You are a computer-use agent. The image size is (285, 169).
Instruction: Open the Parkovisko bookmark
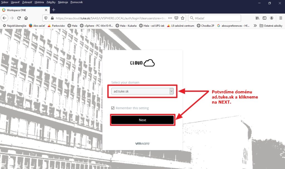coord(56,26)
